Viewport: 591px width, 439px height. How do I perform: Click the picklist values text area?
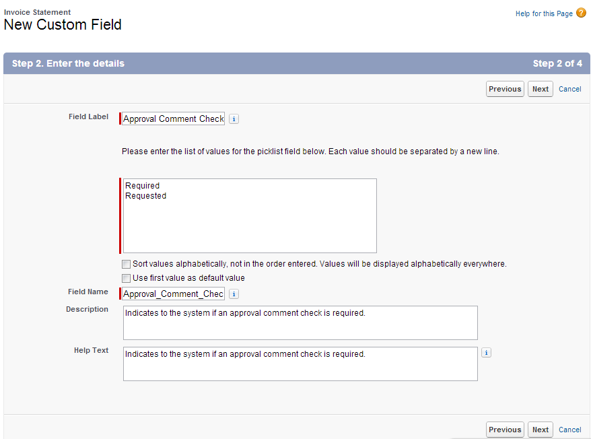tap(249, 215)
